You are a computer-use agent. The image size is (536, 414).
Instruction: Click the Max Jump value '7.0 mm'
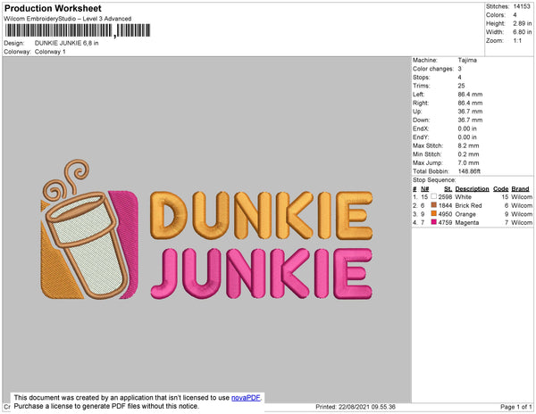point(469,162)
